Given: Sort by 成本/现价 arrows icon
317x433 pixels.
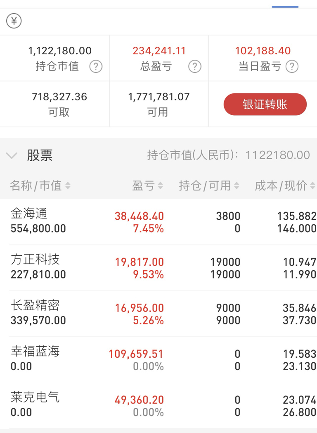Looking at the screenshot, I should [x=312, y=186].
